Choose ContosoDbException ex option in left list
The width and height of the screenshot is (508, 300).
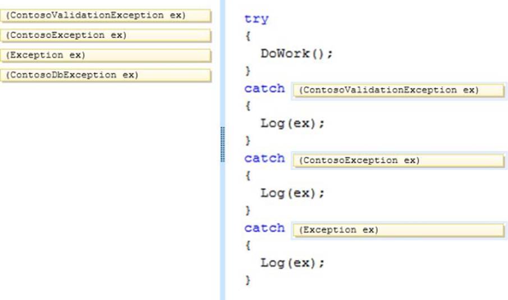pos(106,75)
